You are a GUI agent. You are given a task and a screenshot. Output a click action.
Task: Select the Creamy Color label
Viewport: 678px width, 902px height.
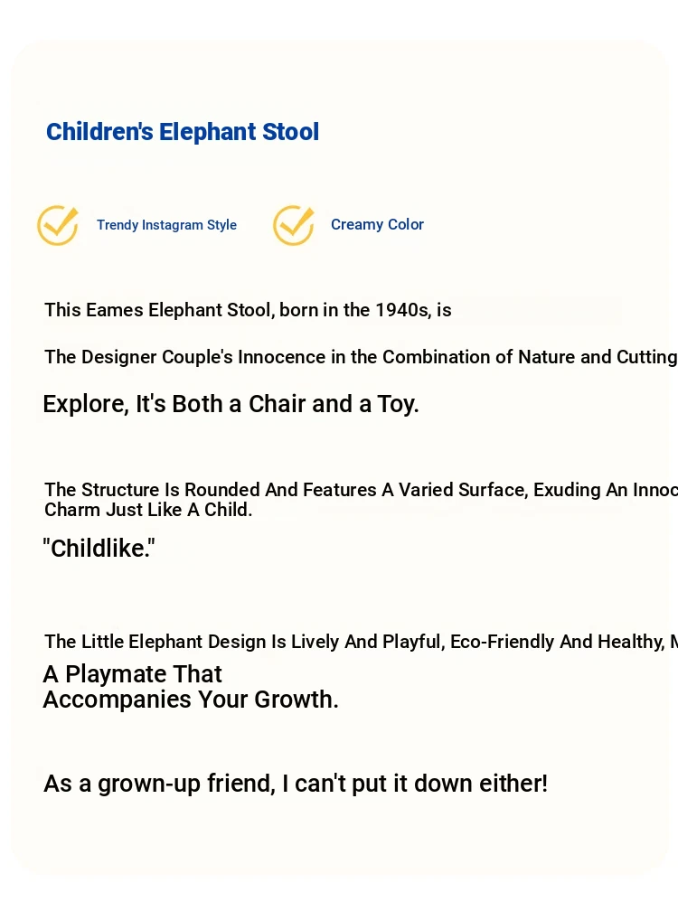click(377, 224)
